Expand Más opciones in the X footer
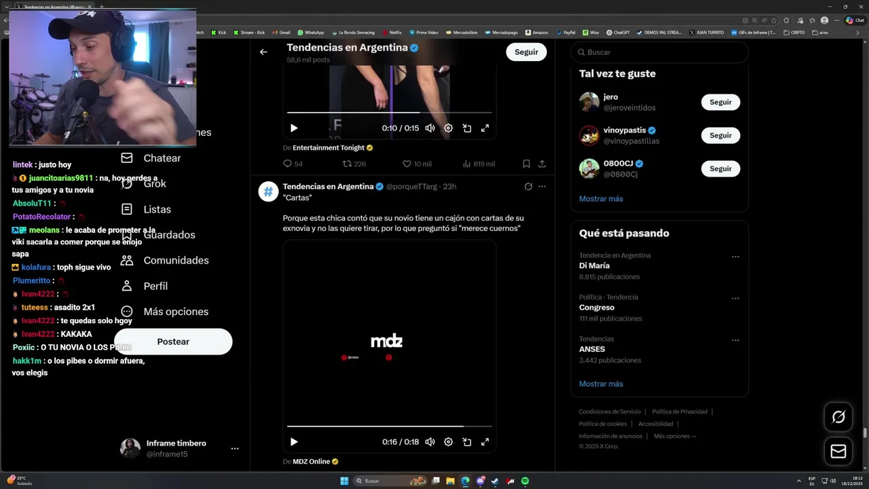Viewport: 869px width, 489px height. click(x=674, y=436)
